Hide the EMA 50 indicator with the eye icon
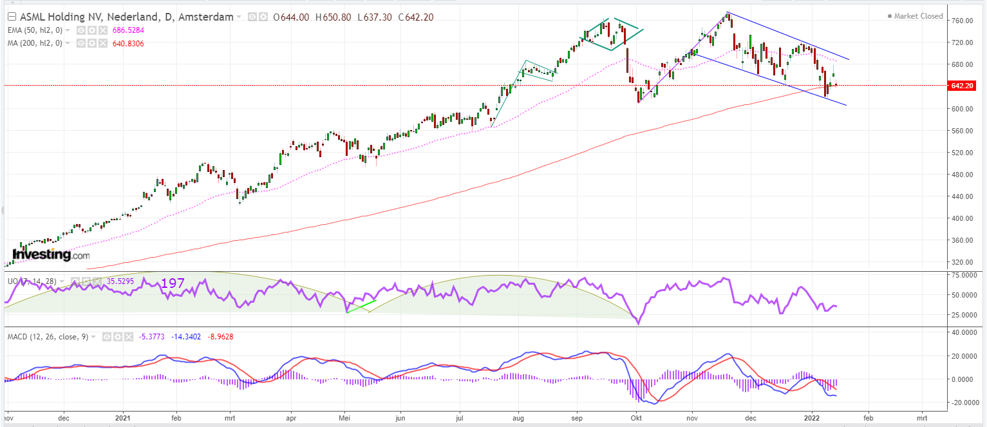Screen dimensions: 987x427 coord(80,30)
